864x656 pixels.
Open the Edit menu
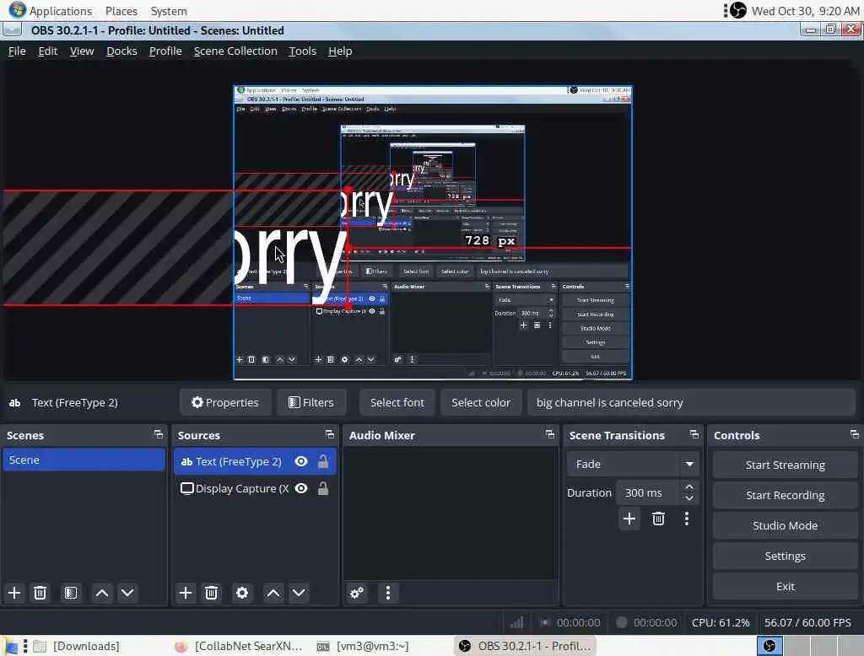[48, 51]
